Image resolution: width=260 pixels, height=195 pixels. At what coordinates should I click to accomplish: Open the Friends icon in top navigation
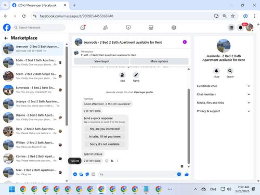[x=106, y=28]
